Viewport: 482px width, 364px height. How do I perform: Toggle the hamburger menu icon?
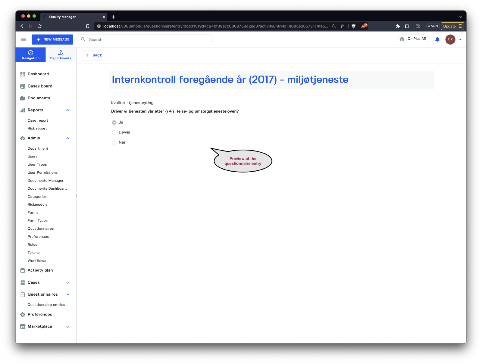(23, 39)
